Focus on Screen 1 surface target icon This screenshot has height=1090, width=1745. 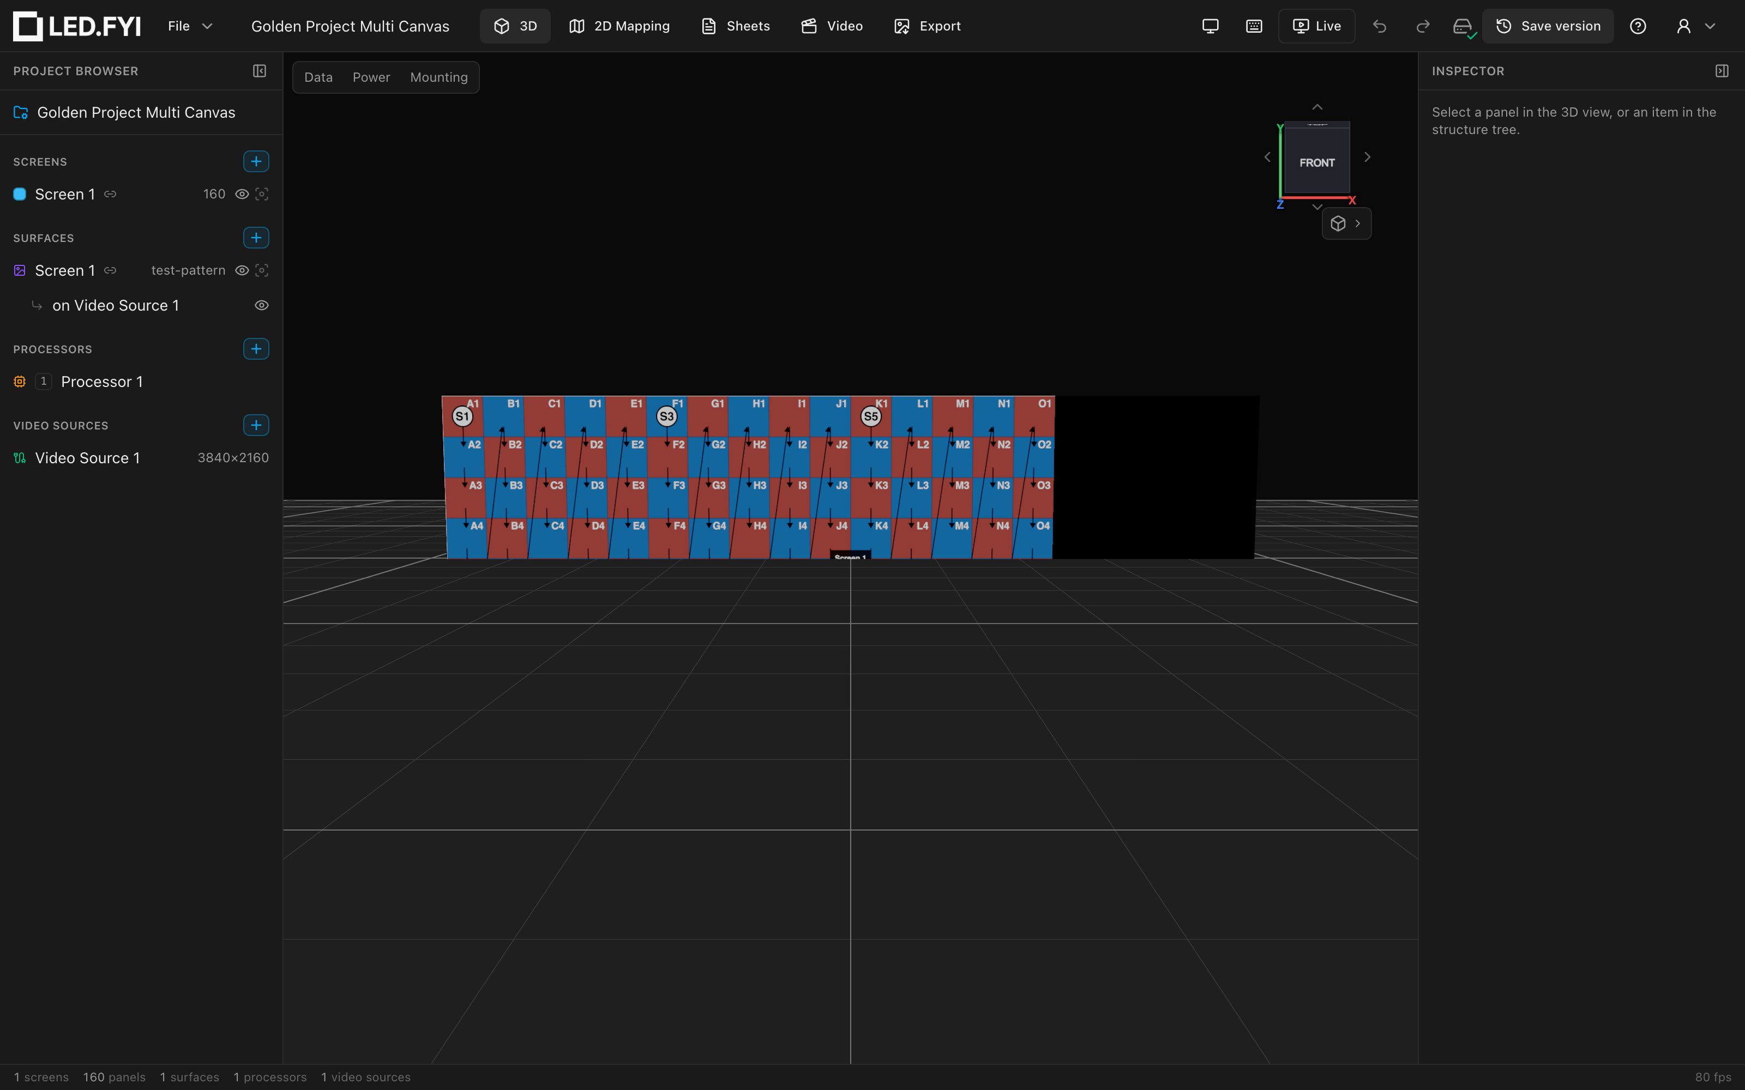click(x=262, y=270)
